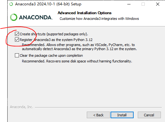This screenshot has height=122, width=165.
Task: Click the 'Anaconda, Inc.' branding text
Action: [x=22, y=107]
